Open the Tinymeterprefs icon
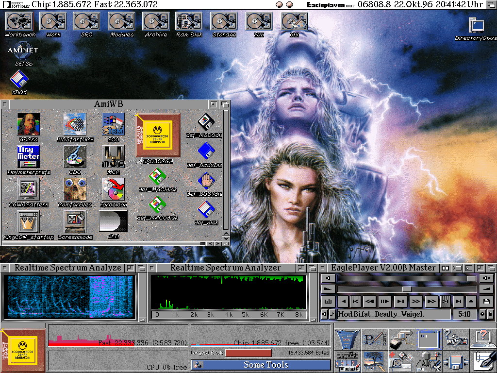497x373 pixels. (x=28, y=157)
